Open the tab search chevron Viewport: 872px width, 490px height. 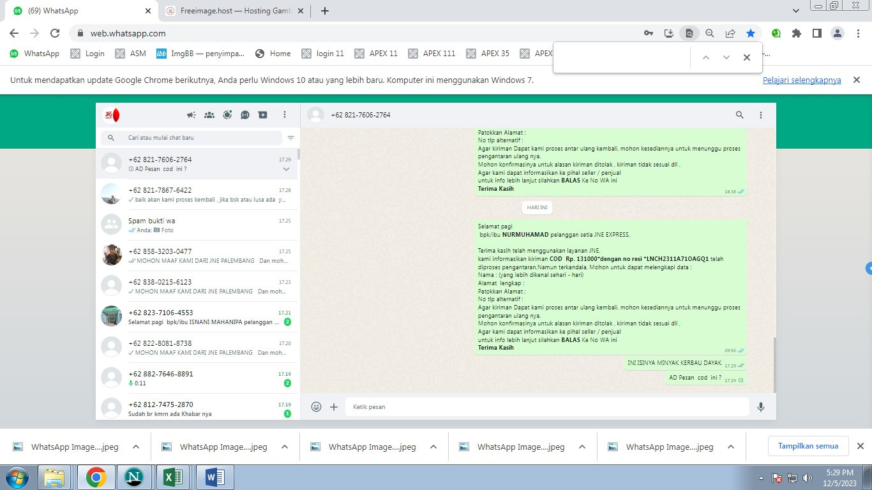[x=796, y=11]
